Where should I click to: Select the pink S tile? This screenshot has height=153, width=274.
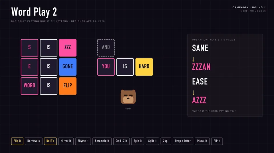point(29,48)
